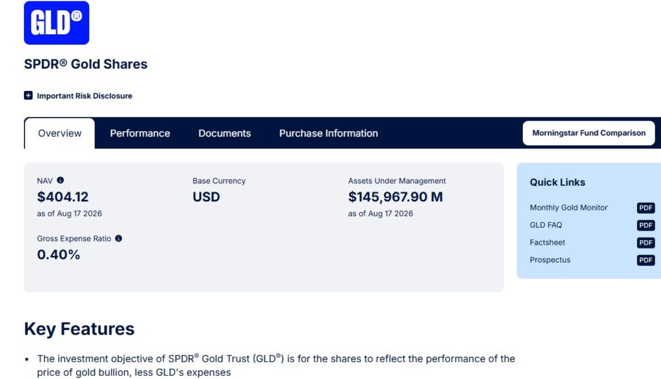Select the Overview tab

(x=59, y=133)
